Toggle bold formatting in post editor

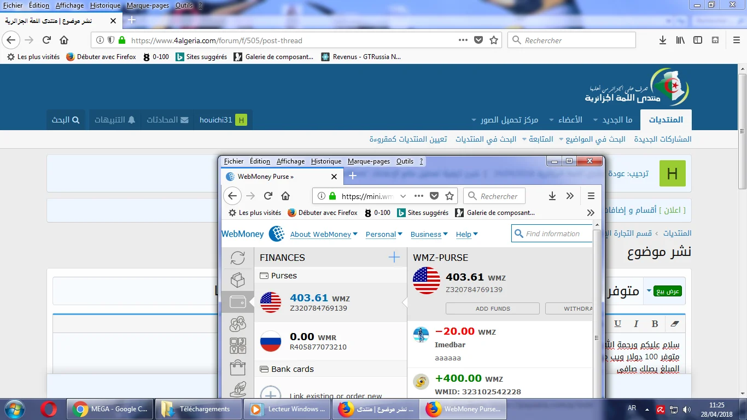tap(655, 324)
